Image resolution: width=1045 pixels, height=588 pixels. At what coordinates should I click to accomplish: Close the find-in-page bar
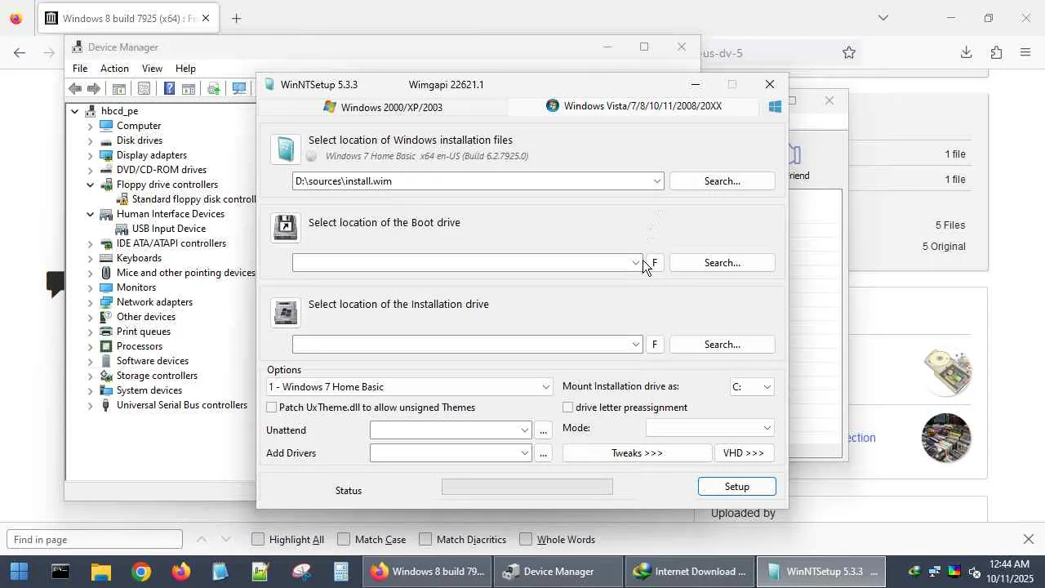pos(1029,539)
